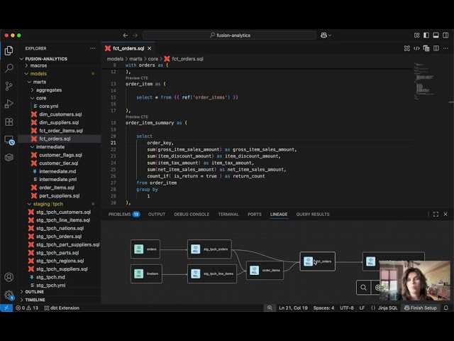Switch to the PROBLEMS tab

124,215
